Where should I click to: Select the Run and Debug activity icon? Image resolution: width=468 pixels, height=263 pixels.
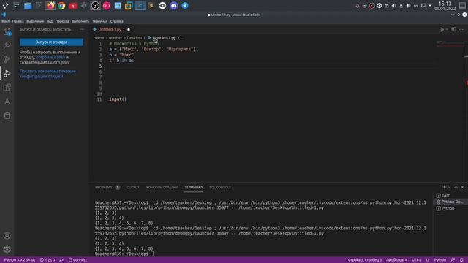(x=7, y=73)
